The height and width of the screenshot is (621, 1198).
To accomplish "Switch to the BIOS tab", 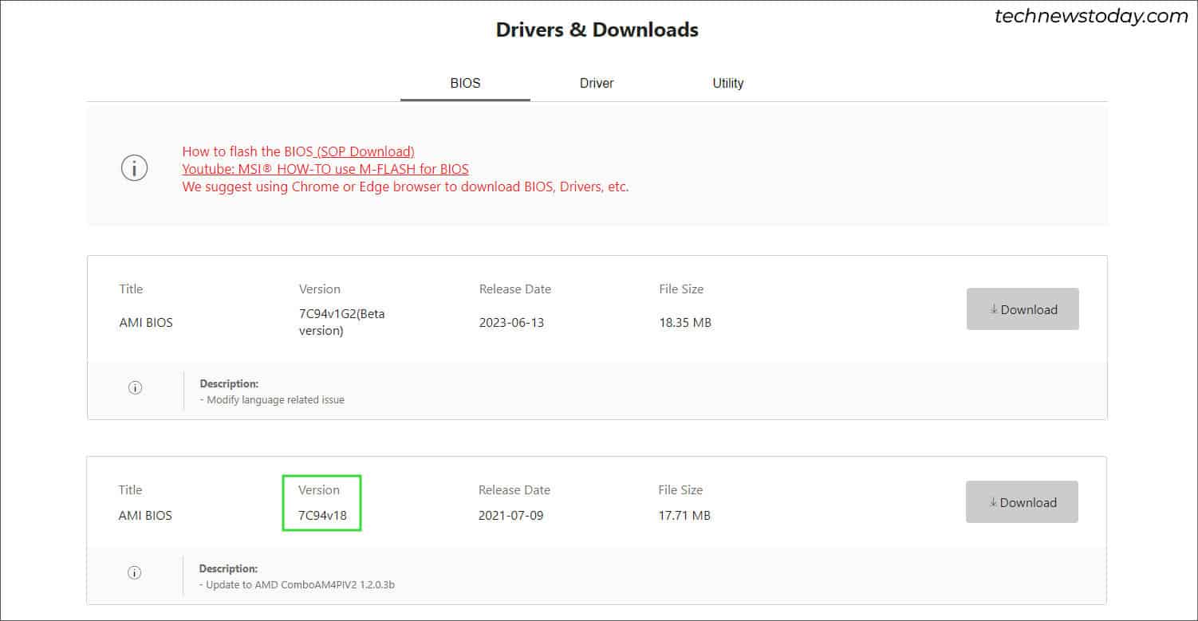I will tap(465, 83).
